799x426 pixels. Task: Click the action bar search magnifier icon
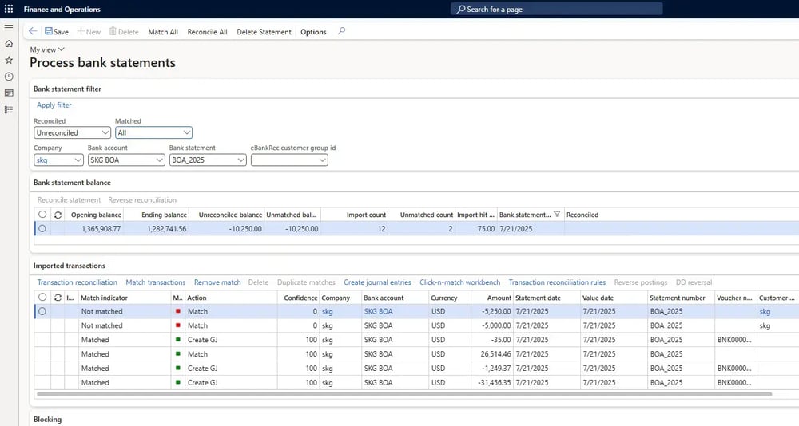coord(341,31)
